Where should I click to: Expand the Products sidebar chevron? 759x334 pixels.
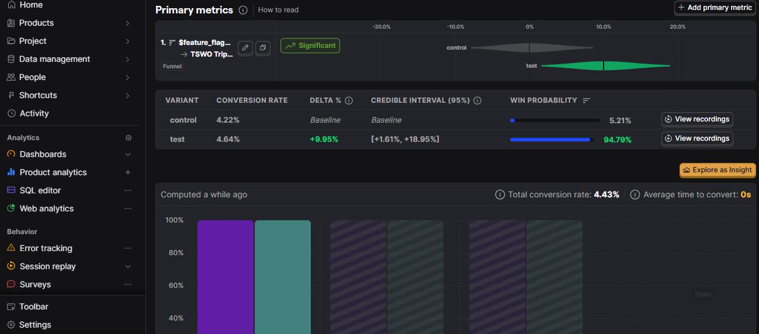coord(128,23)
